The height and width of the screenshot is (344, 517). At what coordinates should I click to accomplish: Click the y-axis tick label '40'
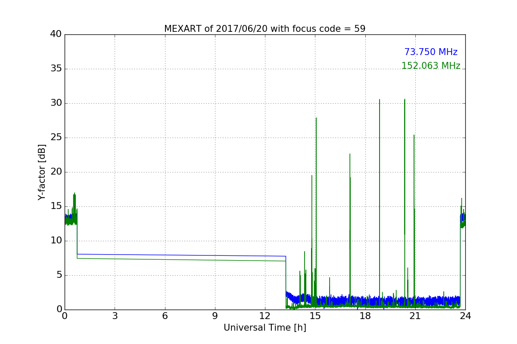click(x=56, y=34)
